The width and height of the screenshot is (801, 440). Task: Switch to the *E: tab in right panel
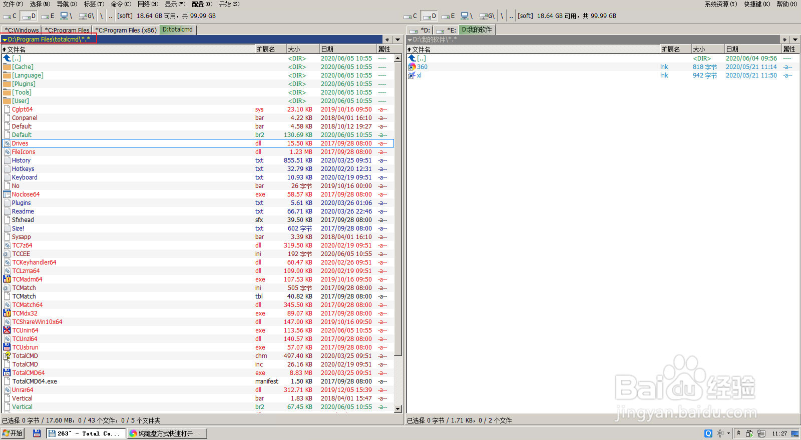click(x=446, y=30)
